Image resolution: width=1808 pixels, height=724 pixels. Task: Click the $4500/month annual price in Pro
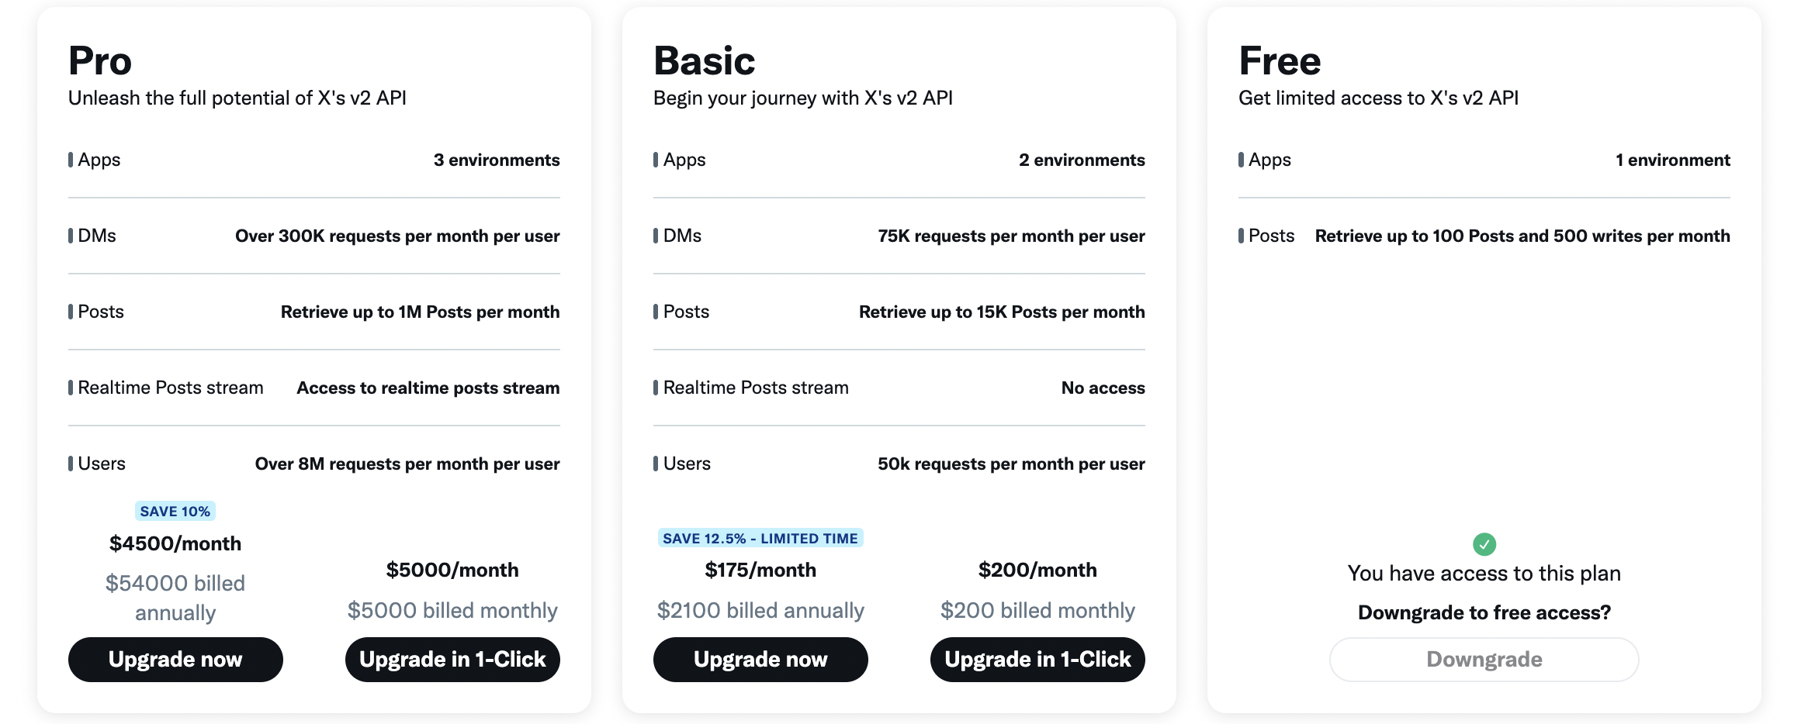pyautogui.click(x=175, y=543)
